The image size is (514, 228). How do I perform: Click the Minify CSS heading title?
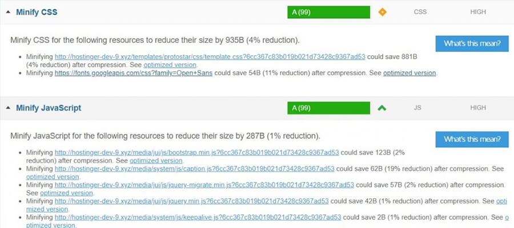pos(36,11)
